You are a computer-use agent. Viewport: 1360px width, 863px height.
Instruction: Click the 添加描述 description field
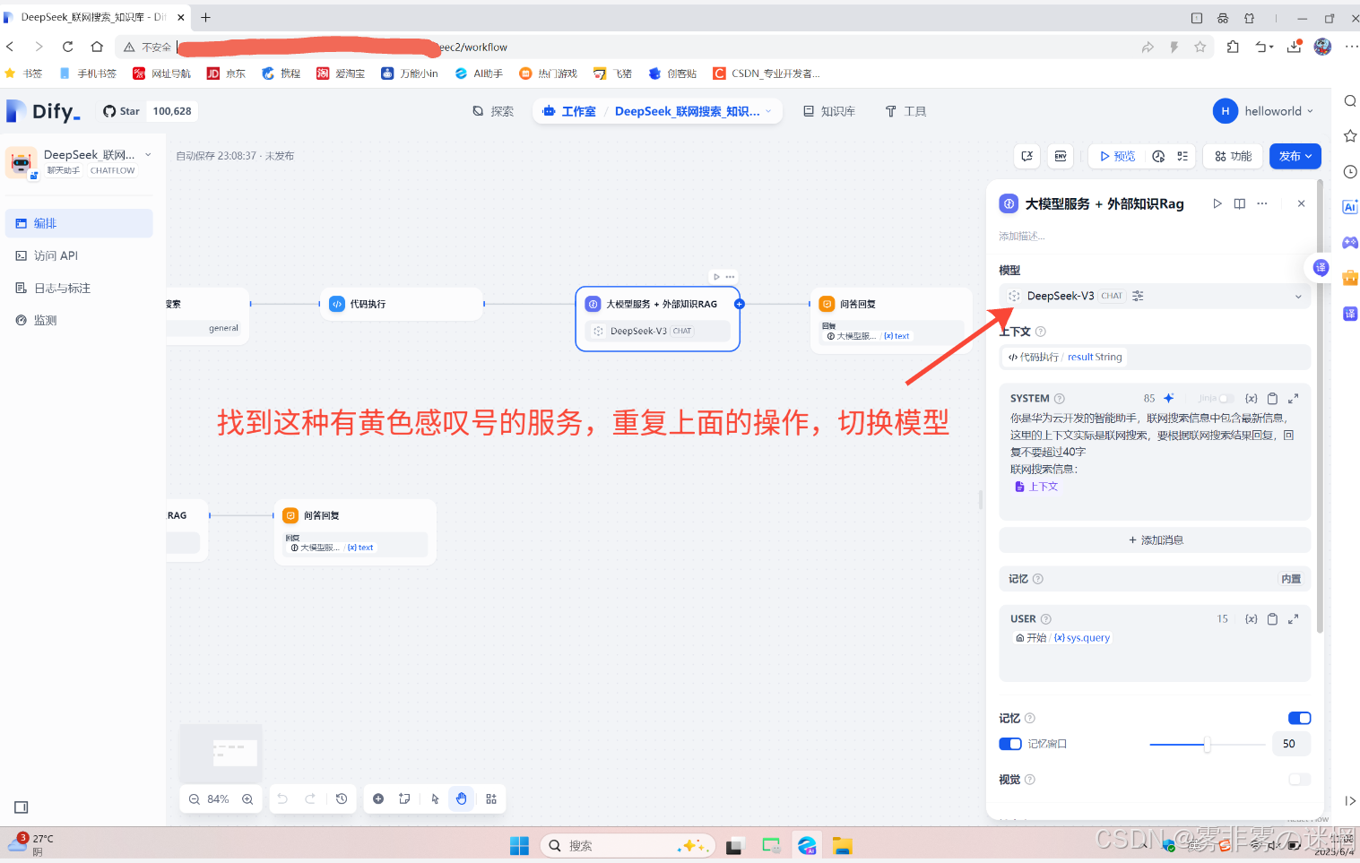click(x=1022, y=236)
